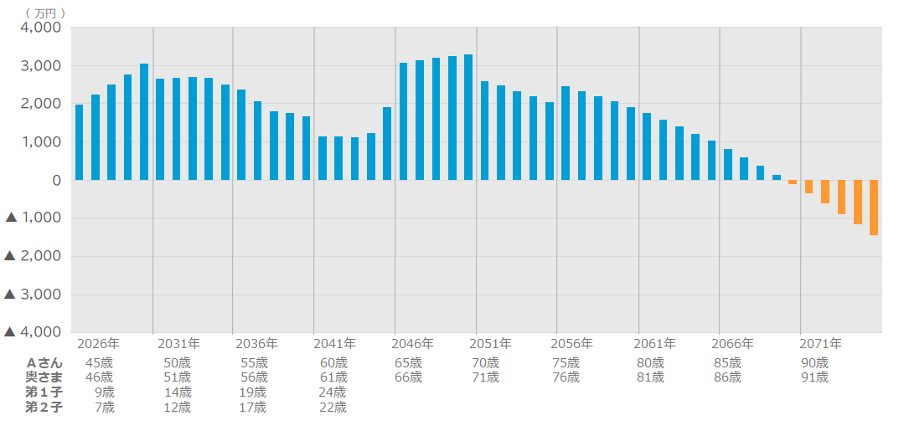
Task: Click the 2051年 x-axis label
Action: (x=490, y=344)
